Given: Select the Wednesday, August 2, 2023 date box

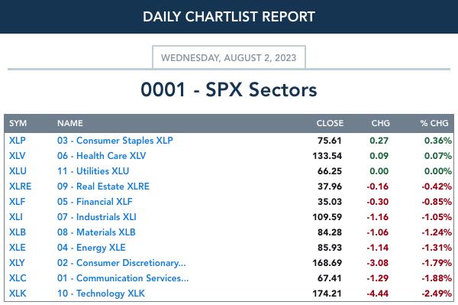Looking at the screenshot, I should pyautogui.click(x=229, y=57).
